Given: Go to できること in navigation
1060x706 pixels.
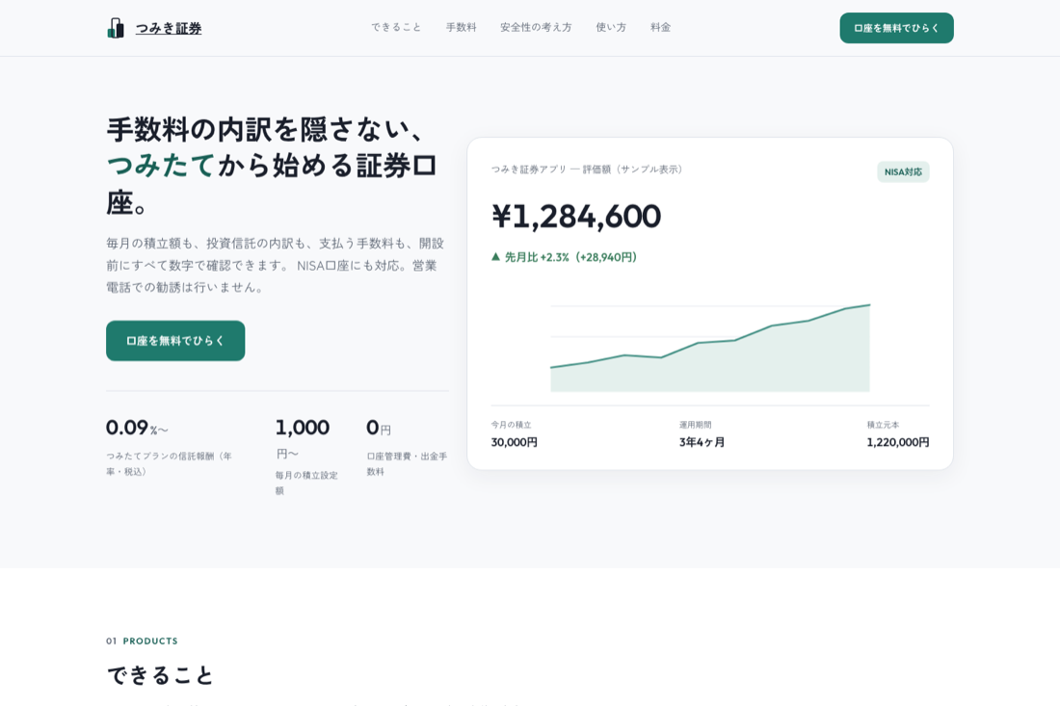Looking at the screenshot, I should tap(396, 28).
